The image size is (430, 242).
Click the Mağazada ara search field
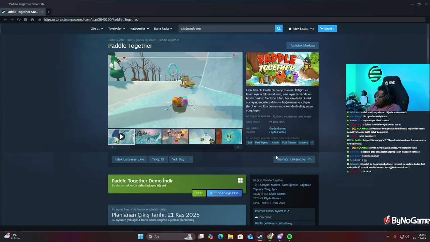[x=227, y=29]
